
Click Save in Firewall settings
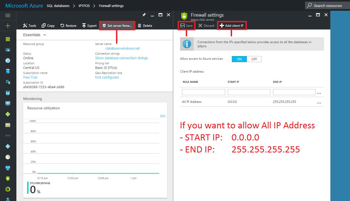[x=187, y=26]
